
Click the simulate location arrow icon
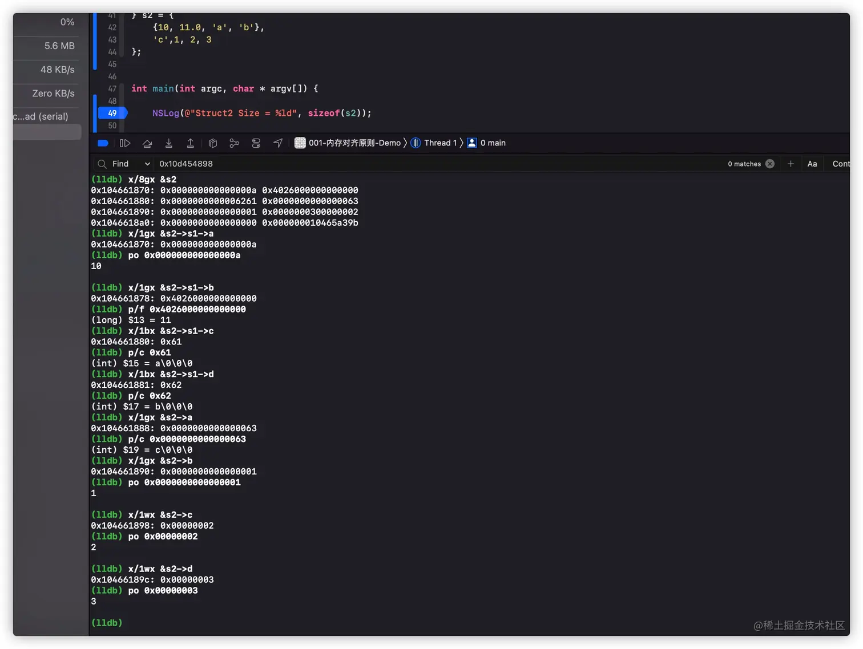click(x=278, y=143)
